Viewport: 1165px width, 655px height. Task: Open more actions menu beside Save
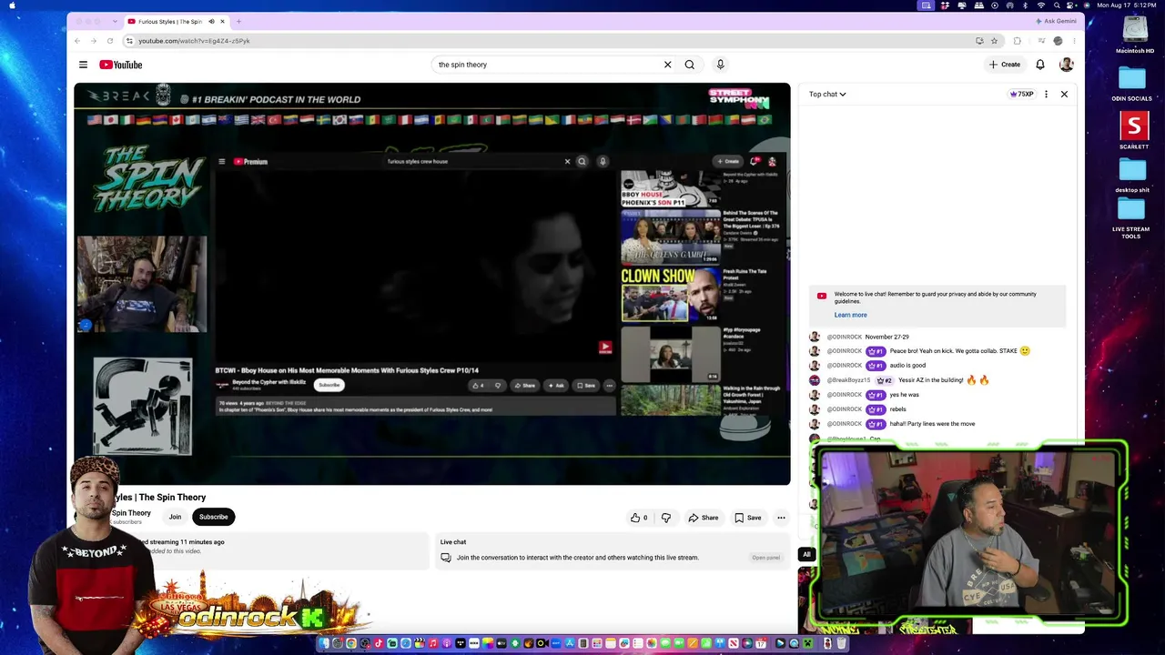point(781,518)
